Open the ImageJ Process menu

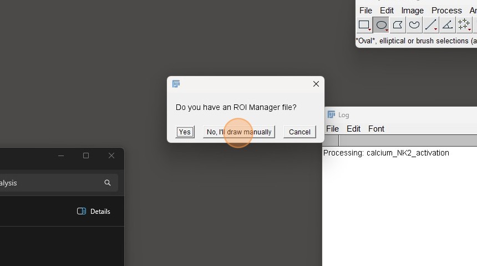(x=446, y=11)
